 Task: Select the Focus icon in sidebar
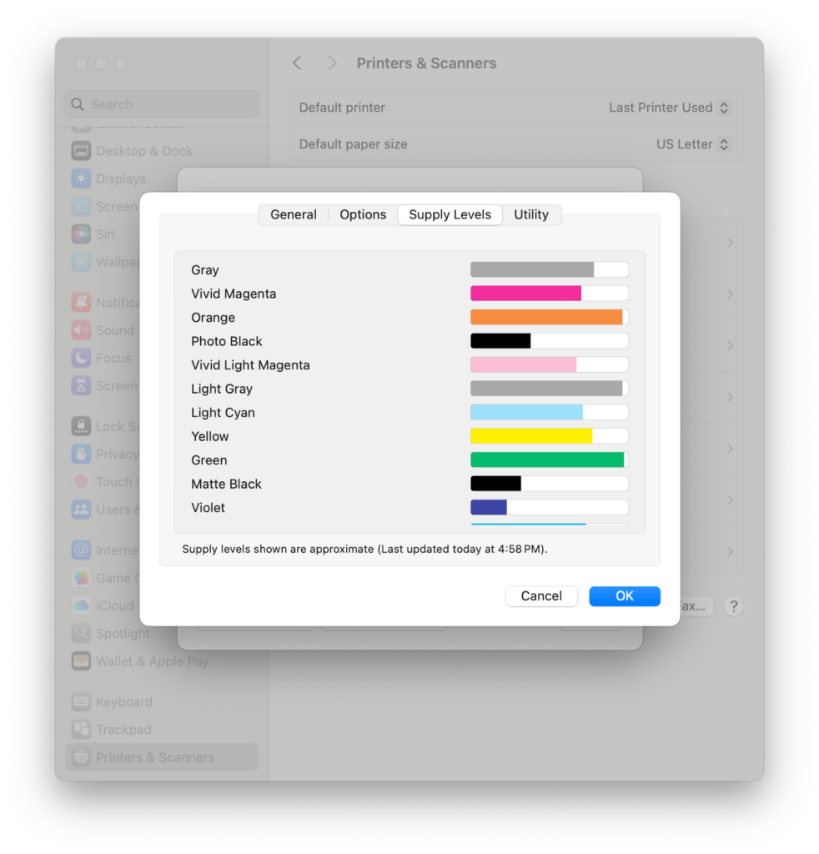pos(80,358)
